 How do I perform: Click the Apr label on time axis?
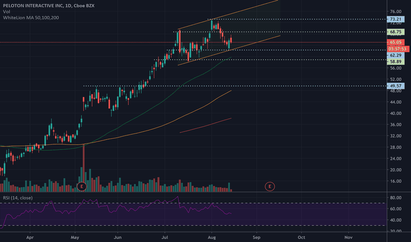click(30, 237)
